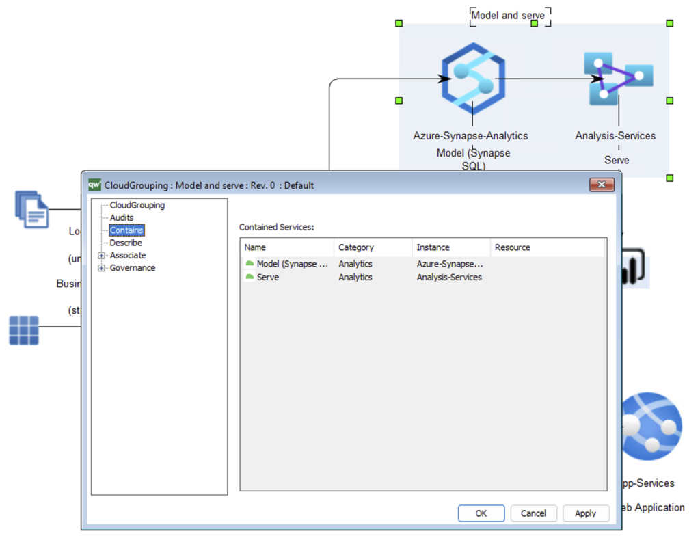This screenshot has height=540, width=700.
Task: Select Describe in the left tree
Action: (125, 243)
